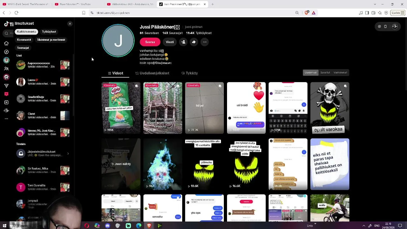Switch to the Uudelleenjulkaisut tab
Screen dimensions: 407x229
click(x=152, y=73)
